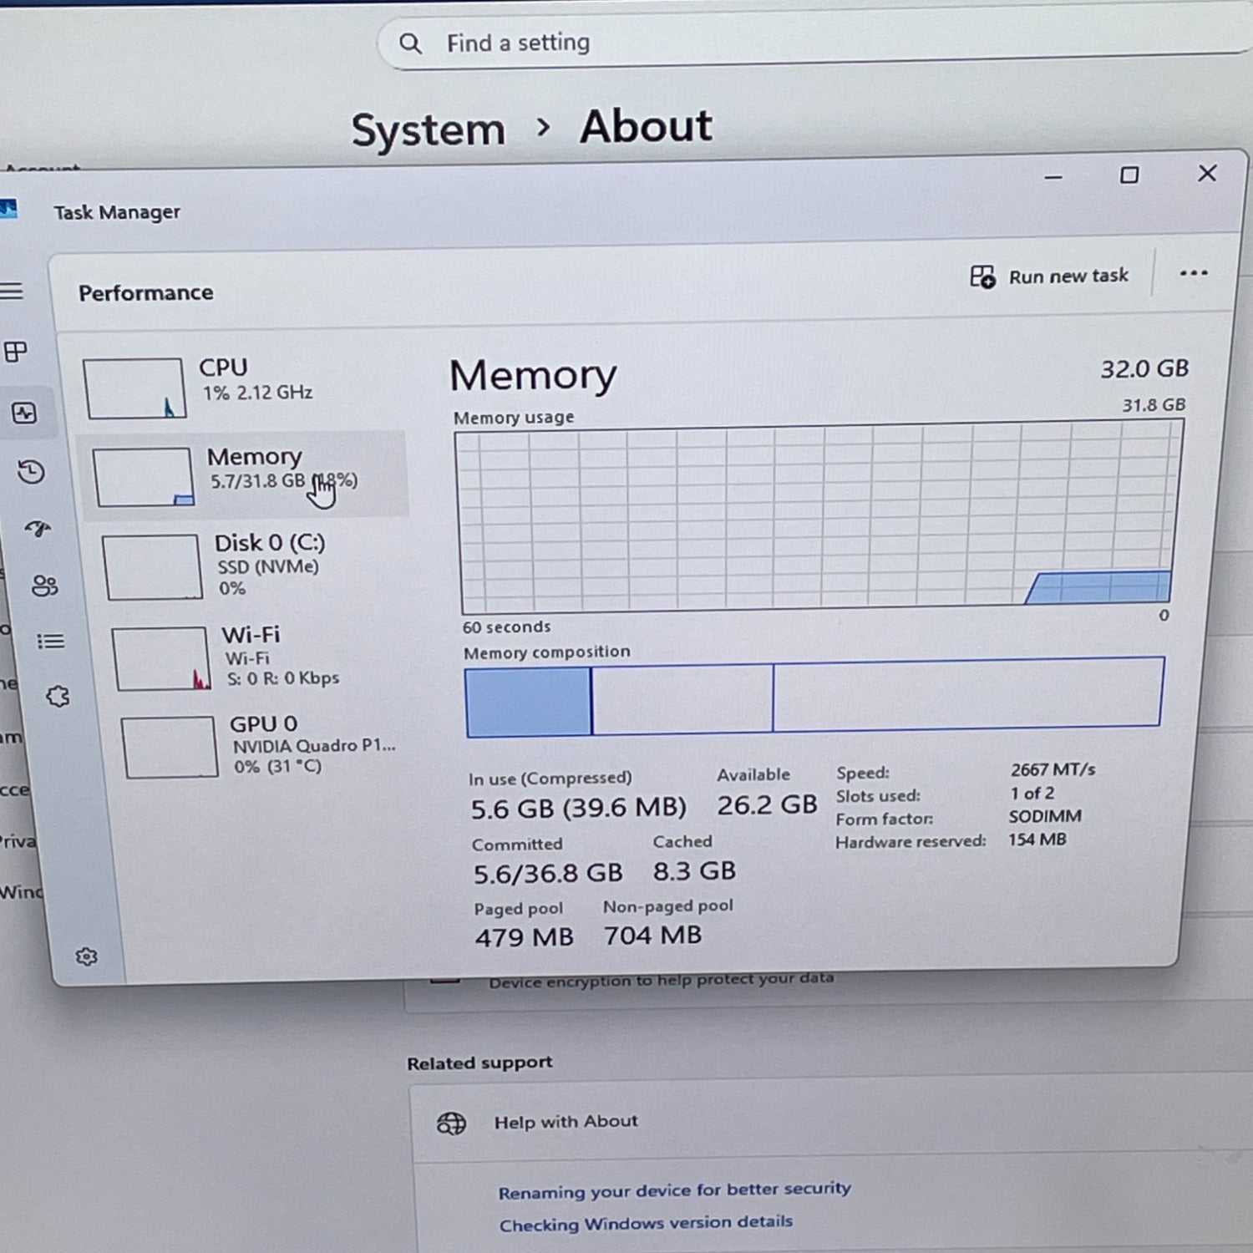Open the Startup apps sidebar icon

pos(38,528)
